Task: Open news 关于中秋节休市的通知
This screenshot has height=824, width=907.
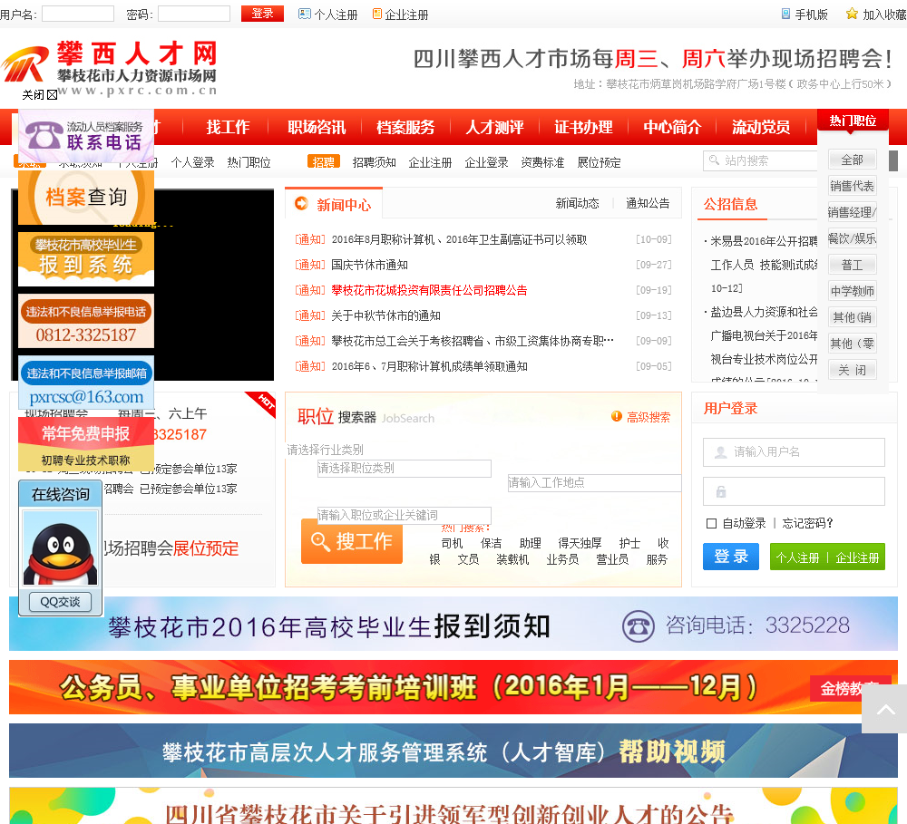Action: [x=385, y=315]
